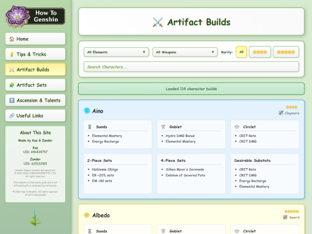Click the Artifact Builds page title
This screenshot has width=312, height=234.
(x=199, y=22)
